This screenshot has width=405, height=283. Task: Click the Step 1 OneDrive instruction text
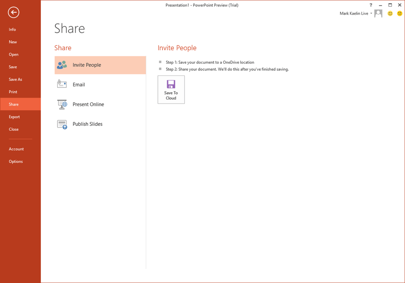point(210,62)
